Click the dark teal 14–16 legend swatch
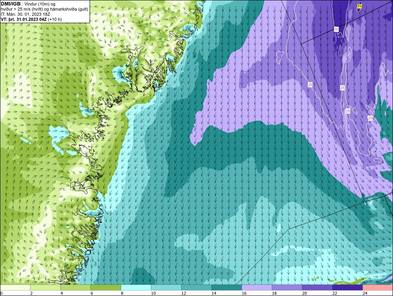The width and height of the screenshot is (393, 296). (x=227, y=287)
